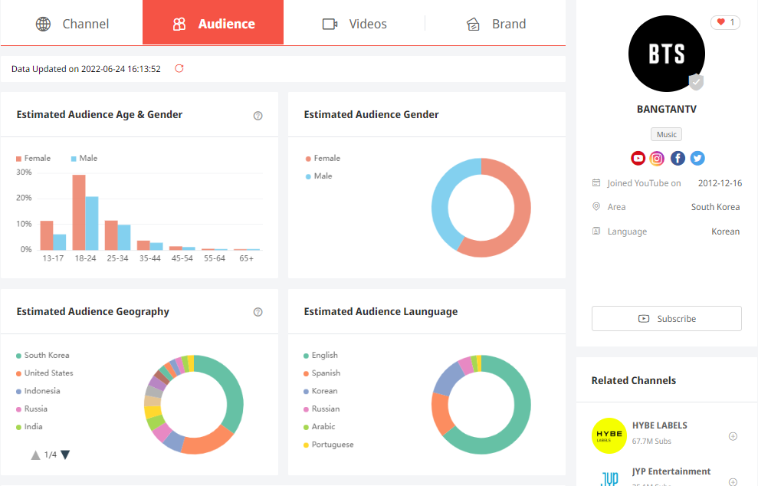The width and height of the screenshot is (758, 486).
Task: Click the 18-24 female bar
Action: pyautogui.click(x=79, y=212)
